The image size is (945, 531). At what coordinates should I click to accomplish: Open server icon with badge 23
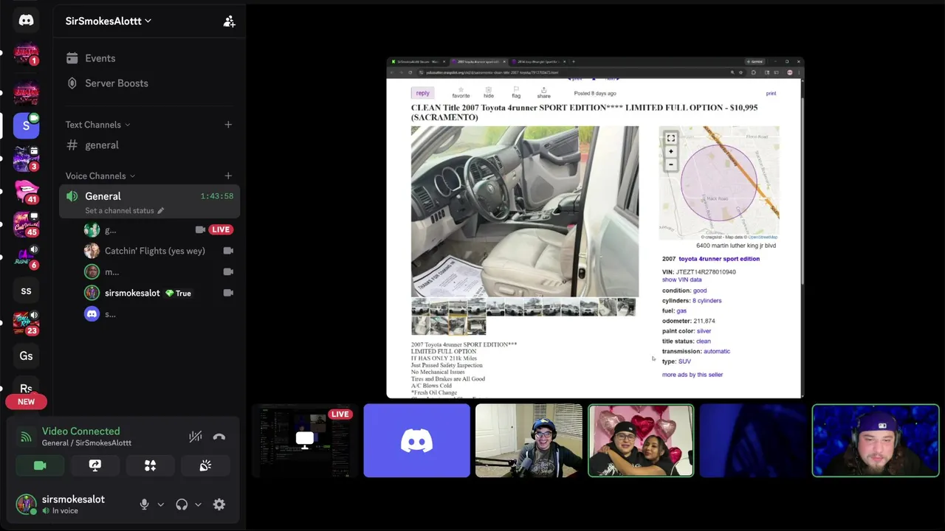click(26, 323)
